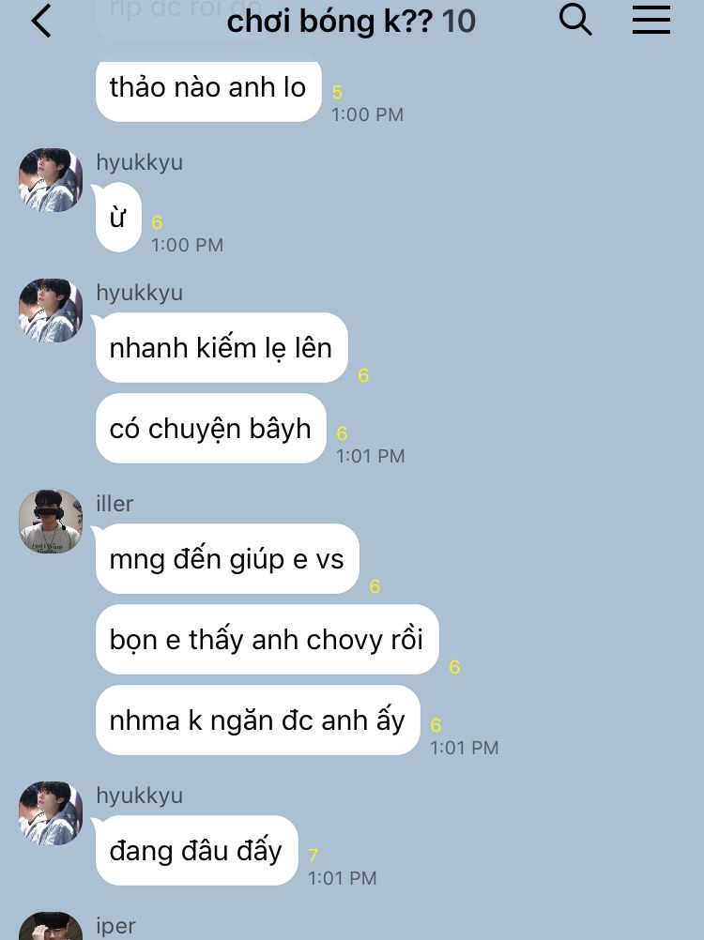This screenshot has height=940, width=704.
Task: Tap the "đang đâu đấy" message bubble
Action: point(197,850)
